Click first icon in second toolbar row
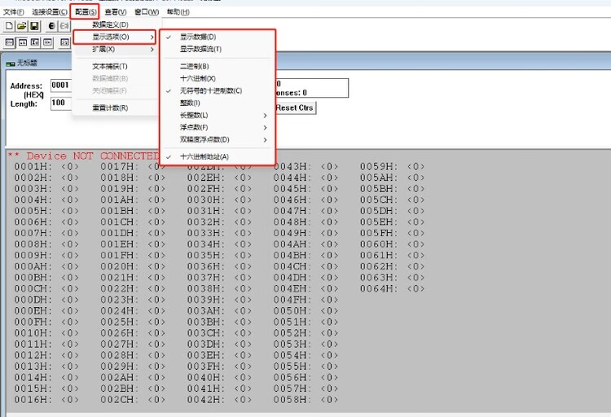The image size is (611, 417). point(10,42)
